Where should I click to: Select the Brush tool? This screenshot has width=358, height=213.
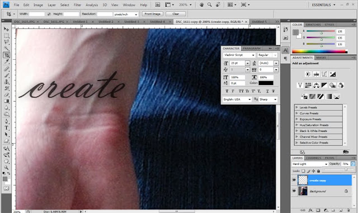[6, 75]
